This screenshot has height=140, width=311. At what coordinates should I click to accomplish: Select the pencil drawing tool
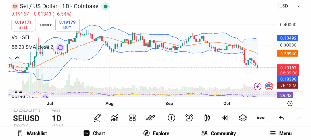pos(97,118)
